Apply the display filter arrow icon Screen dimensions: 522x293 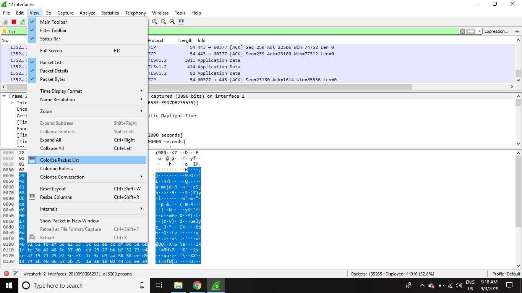(x=471, y=31)
